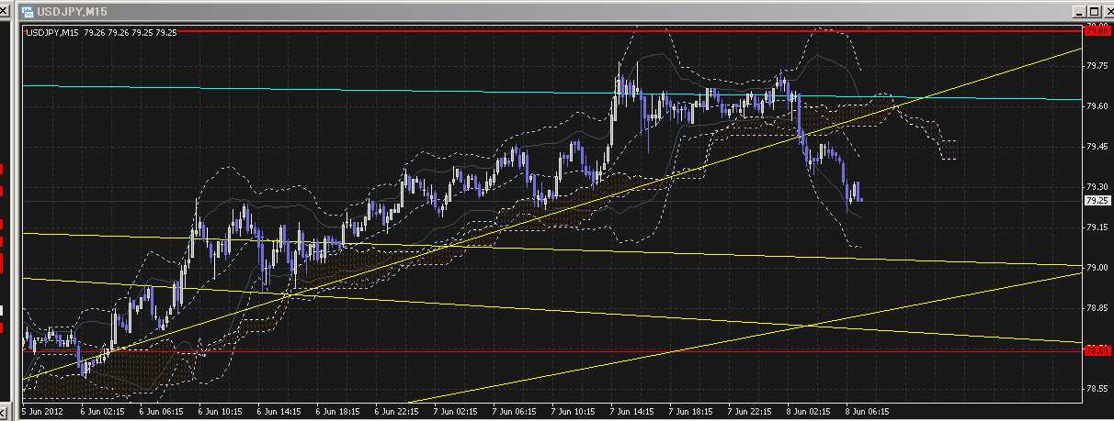Screen dimensions: 1114x421
Task: Select the red 78.69 price label
Action: 1095,350
